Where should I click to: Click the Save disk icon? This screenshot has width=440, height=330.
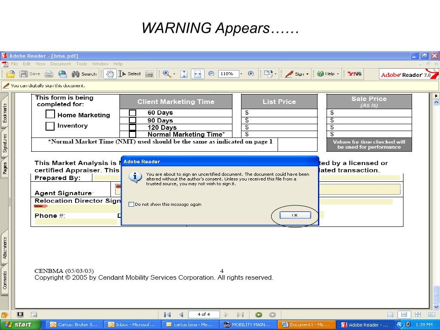click(x=23, y=74)
